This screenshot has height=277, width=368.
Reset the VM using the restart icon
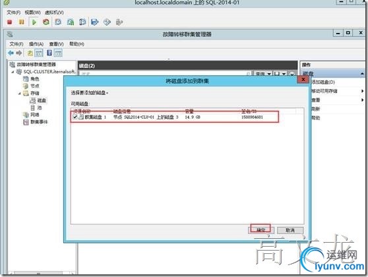point(46,22)
